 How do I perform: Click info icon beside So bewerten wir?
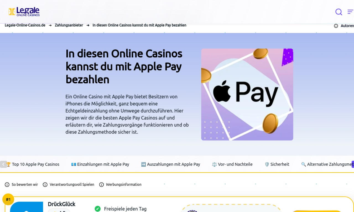(7, 185)
